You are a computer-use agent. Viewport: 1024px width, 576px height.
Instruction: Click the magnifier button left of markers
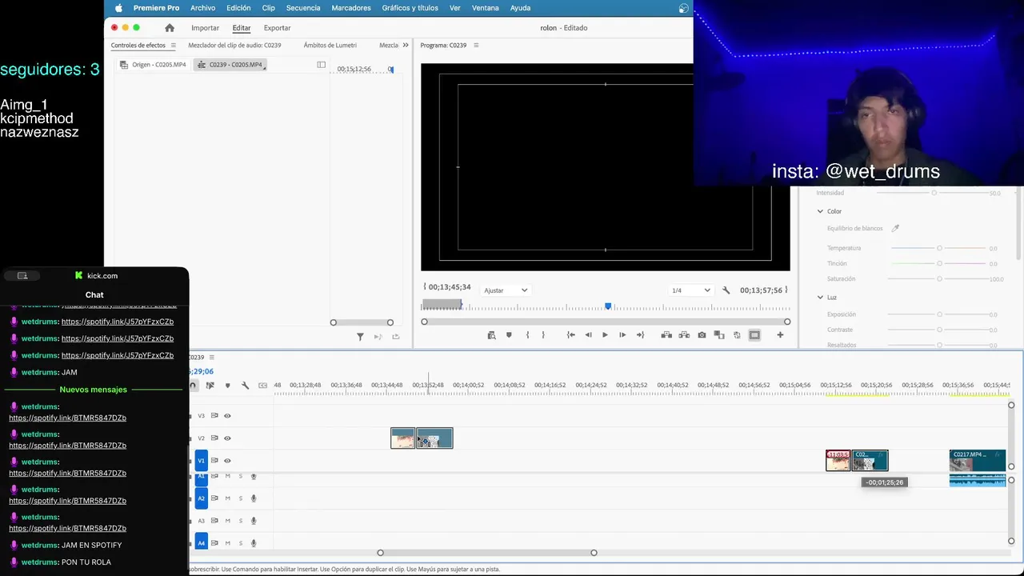[x=491, y=335]
